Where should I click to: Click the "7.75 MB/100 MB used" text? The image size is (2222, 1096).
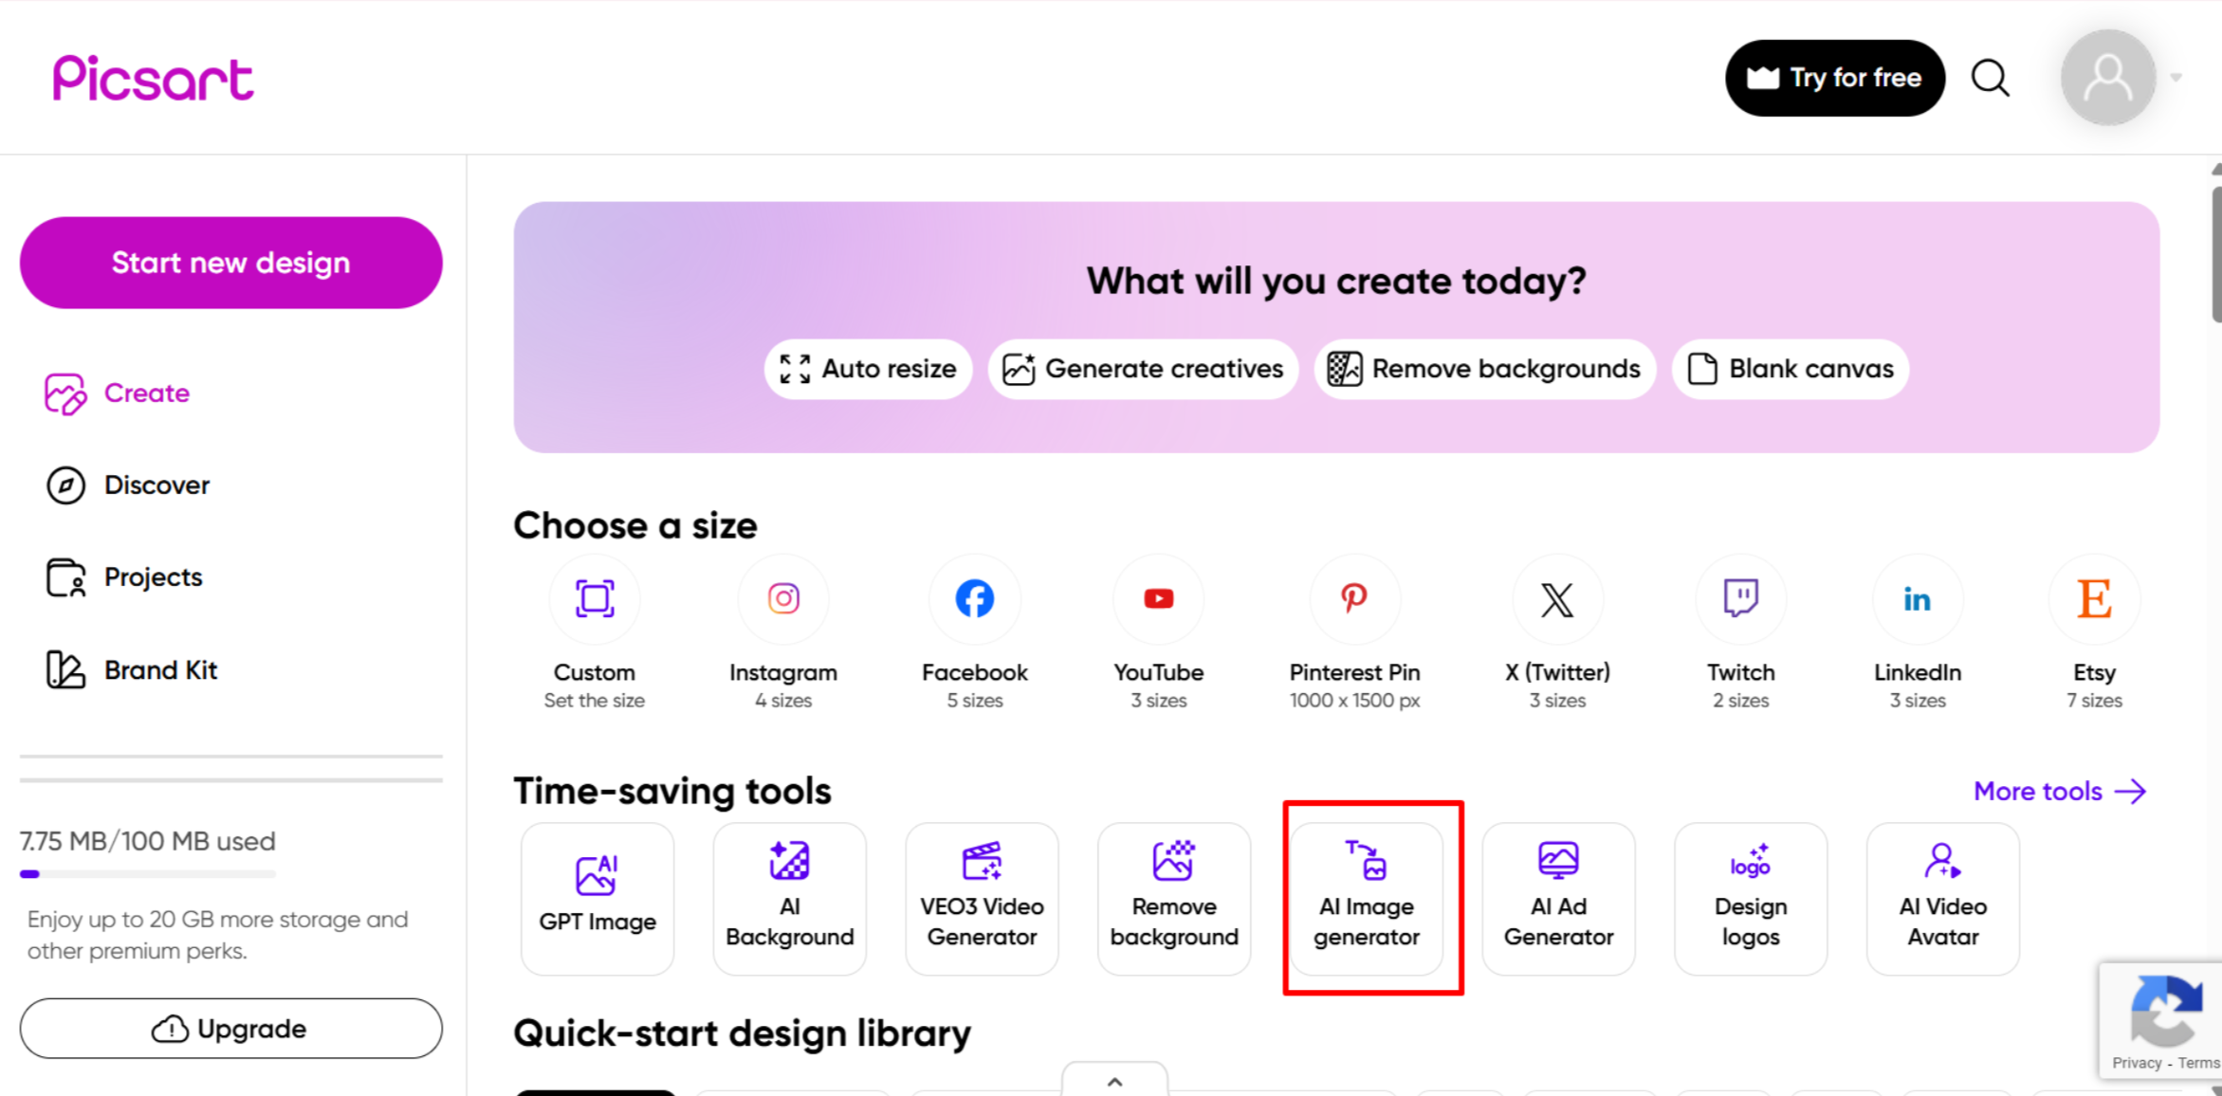pyautogui.click(x=148, y=841)
